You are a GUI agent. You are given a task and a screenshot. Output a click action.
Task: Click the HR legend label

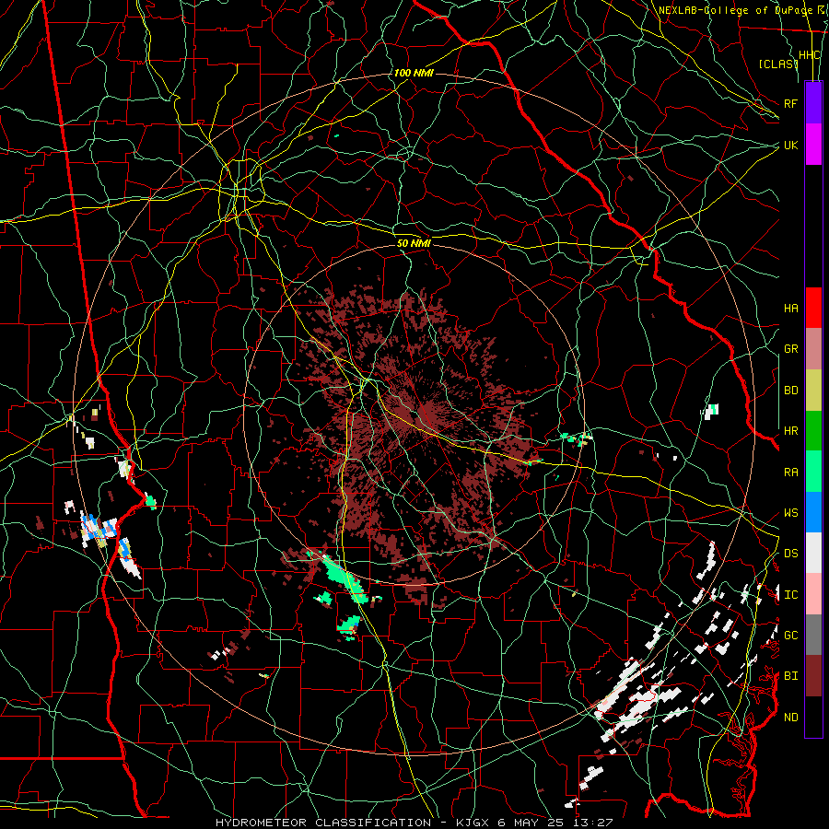point(790,431)
